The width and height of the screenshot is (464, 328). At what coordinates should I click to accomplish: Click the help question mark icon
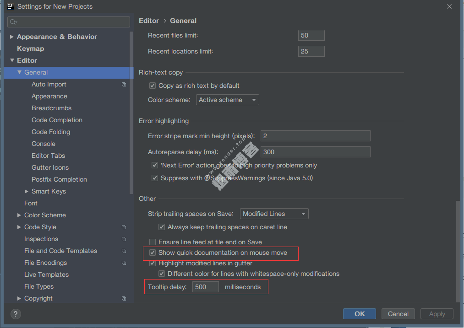tap(16, 314)
